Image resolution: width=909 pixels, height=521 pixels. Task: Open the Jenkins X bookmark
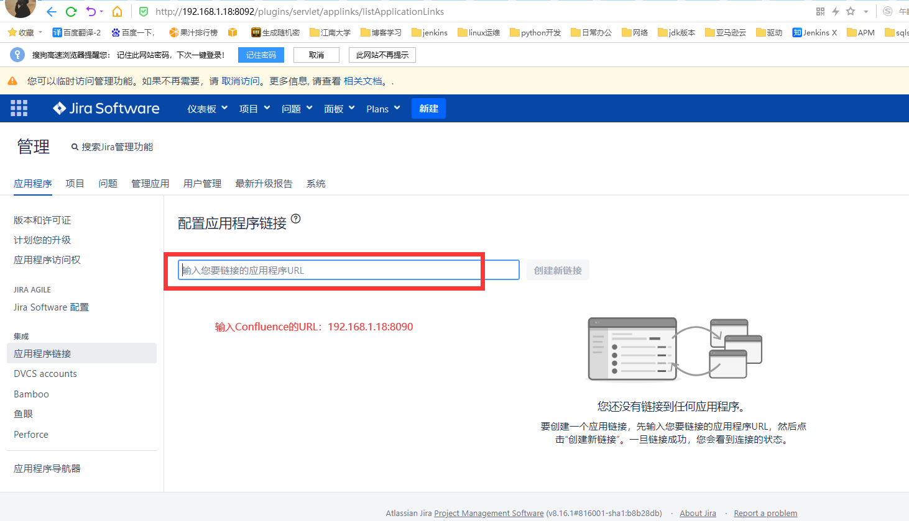[x=814, y=32]
